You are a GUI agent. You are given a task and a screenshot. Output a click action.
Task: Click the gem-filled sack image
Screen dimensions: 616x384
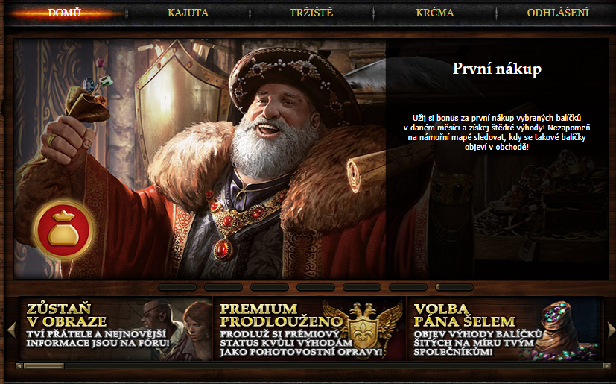567,330
